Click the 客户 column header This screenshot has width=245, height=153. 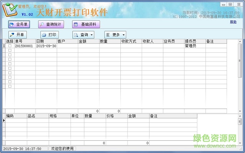tap(67, 41)
